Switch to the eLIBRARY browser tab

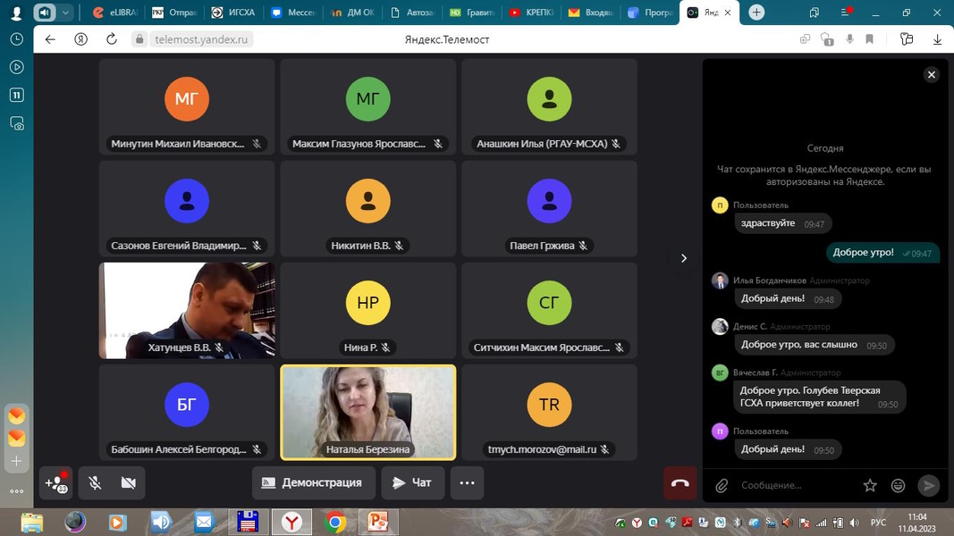point(114,13)
